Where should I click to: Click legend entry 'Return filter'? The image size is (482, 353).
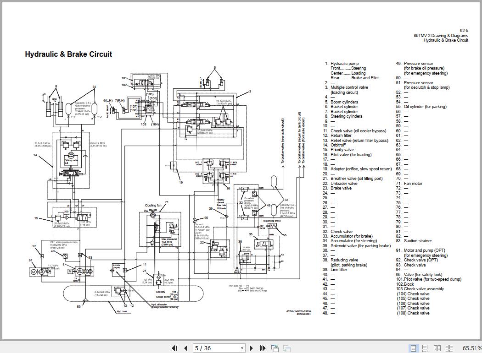(x=341, y=135)
